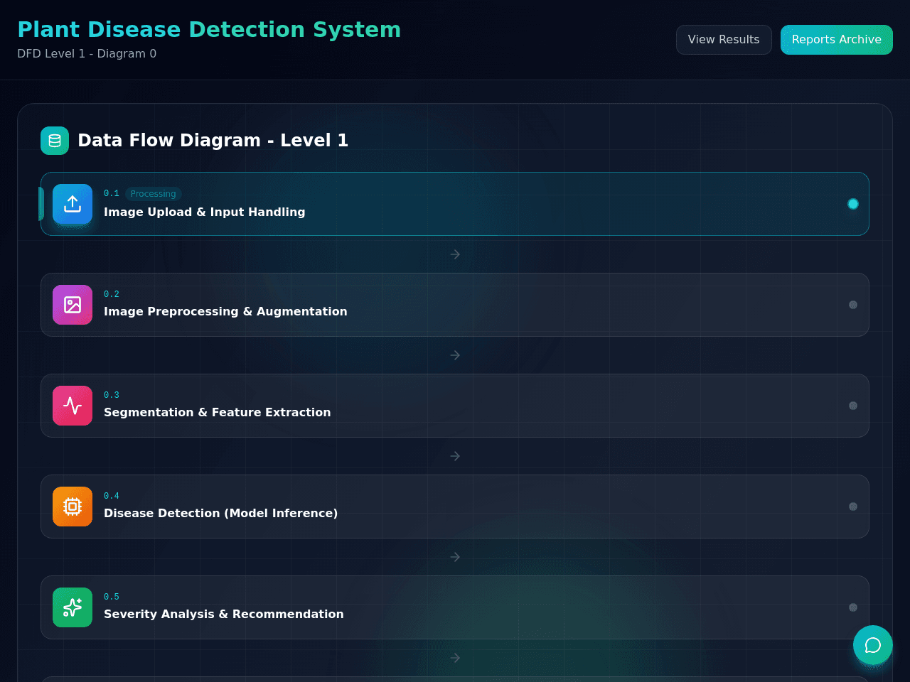Image resolution: width=910 pixels, height=682 pixels.
Task: Click the arrow between steps 0.1 and 0.2
Action: pos(455,254)
